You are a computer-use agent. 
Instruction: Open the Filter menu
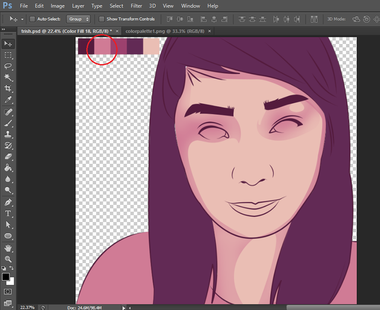[136, 6]
